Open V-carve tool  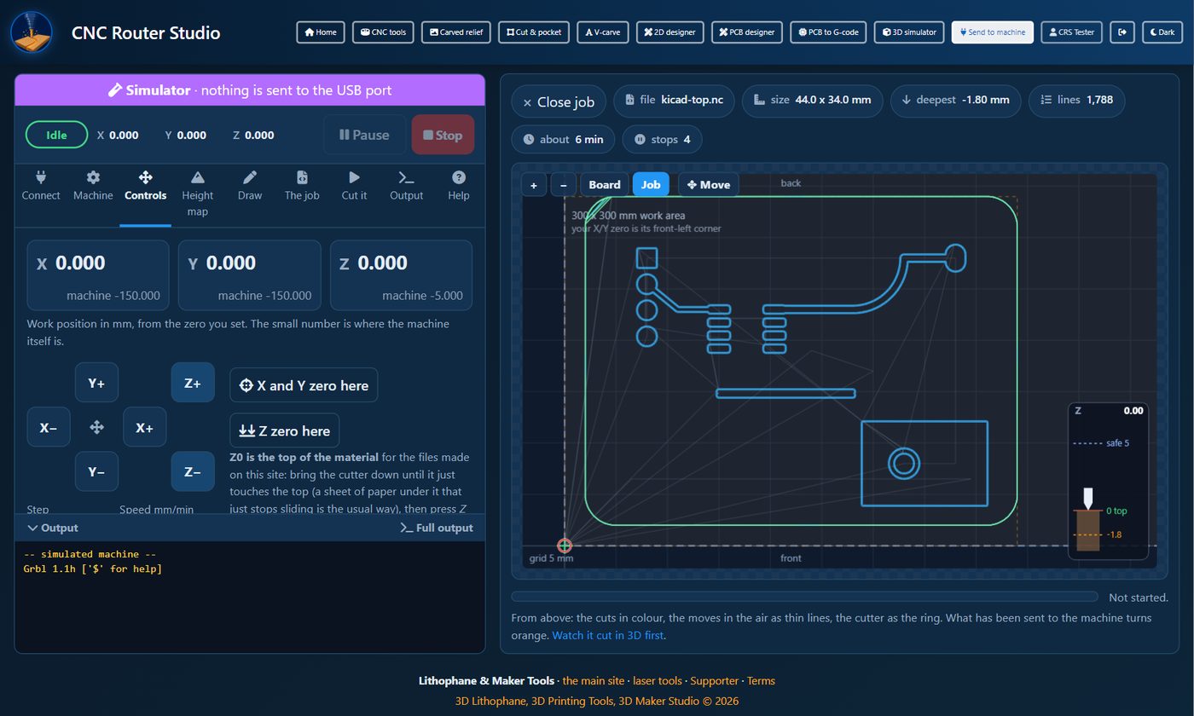click(x=603, y=32)
